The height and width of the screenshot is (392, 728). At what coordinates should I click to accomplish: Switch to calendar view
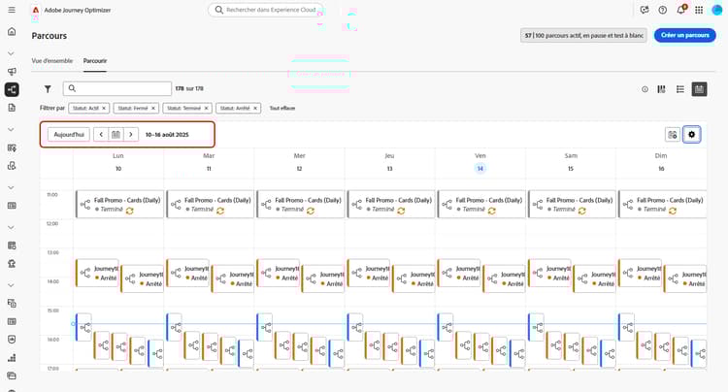click(699, 89)
